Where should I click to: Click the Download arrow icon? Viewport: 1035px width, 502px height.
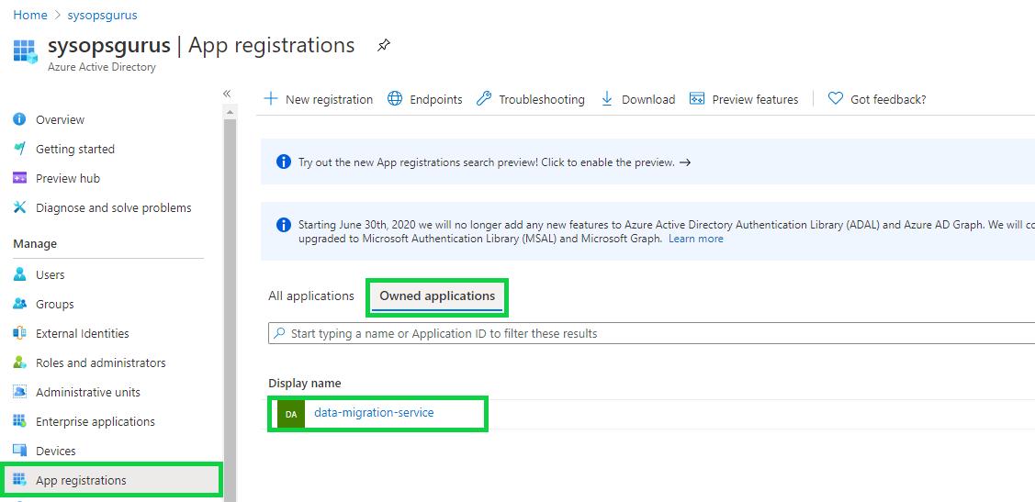pos(607,99)
